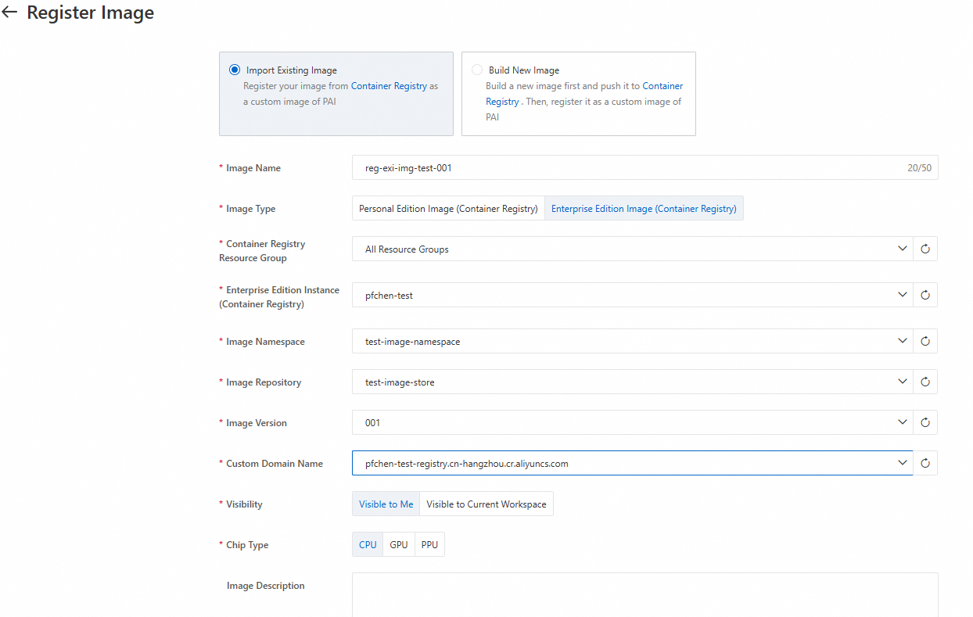Select the GPU chip type
Screen dimensions: 973x617
tap(398, 544)
